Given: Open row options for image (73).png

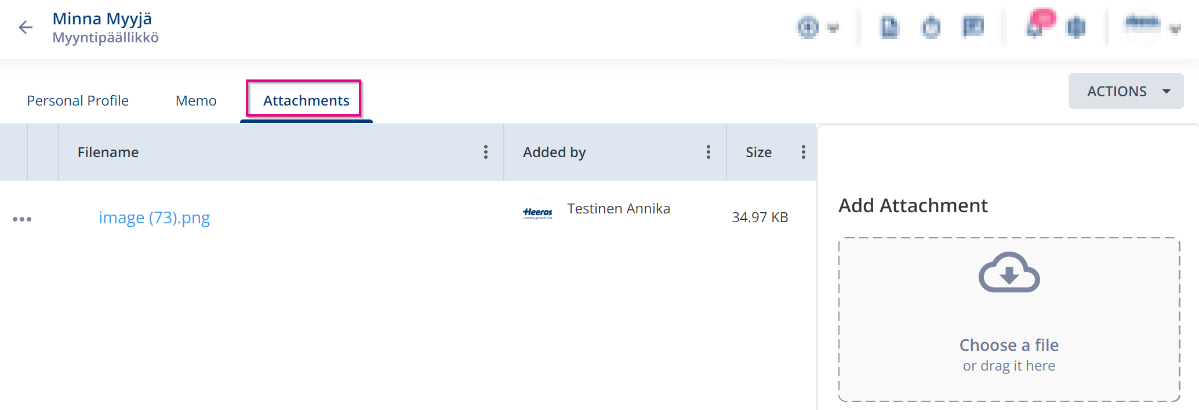Looking at the screenshot, I should point(22,219).
